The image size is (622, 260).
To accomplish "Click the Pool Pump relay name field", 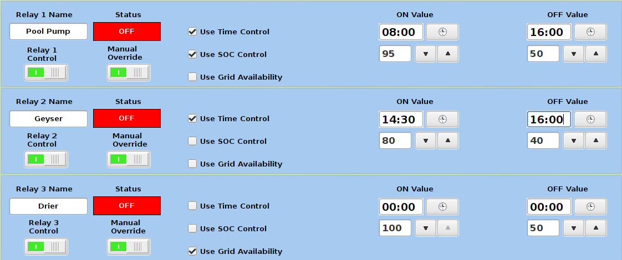I will click(x=48, y=32).
